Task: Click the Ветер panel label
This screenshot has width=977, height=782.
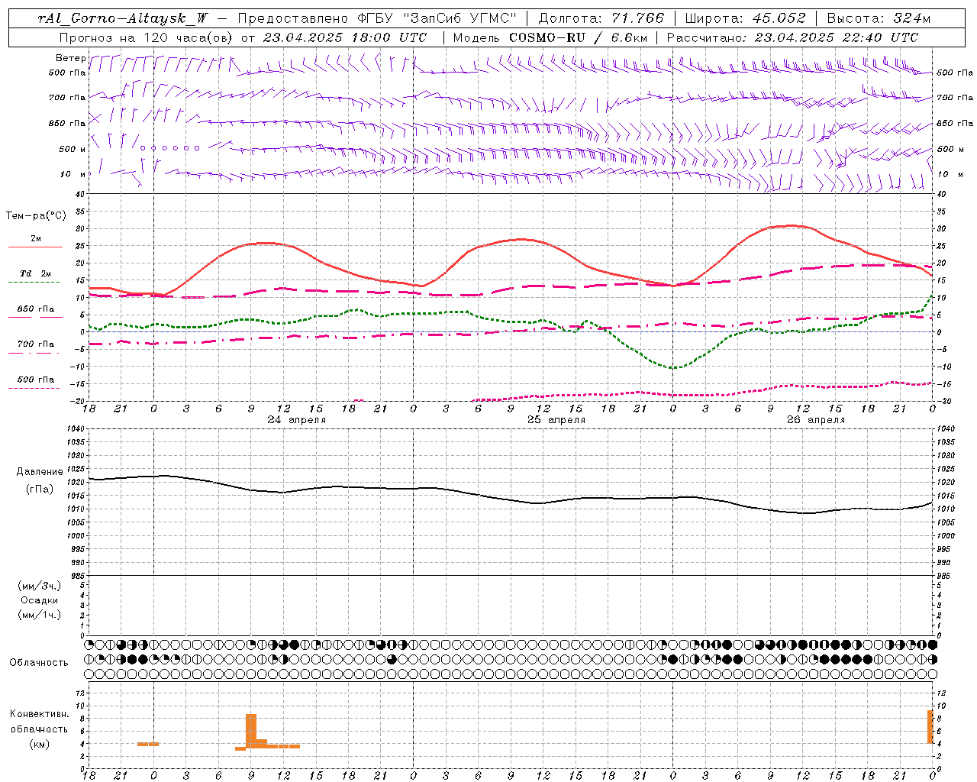Action: 70,58
